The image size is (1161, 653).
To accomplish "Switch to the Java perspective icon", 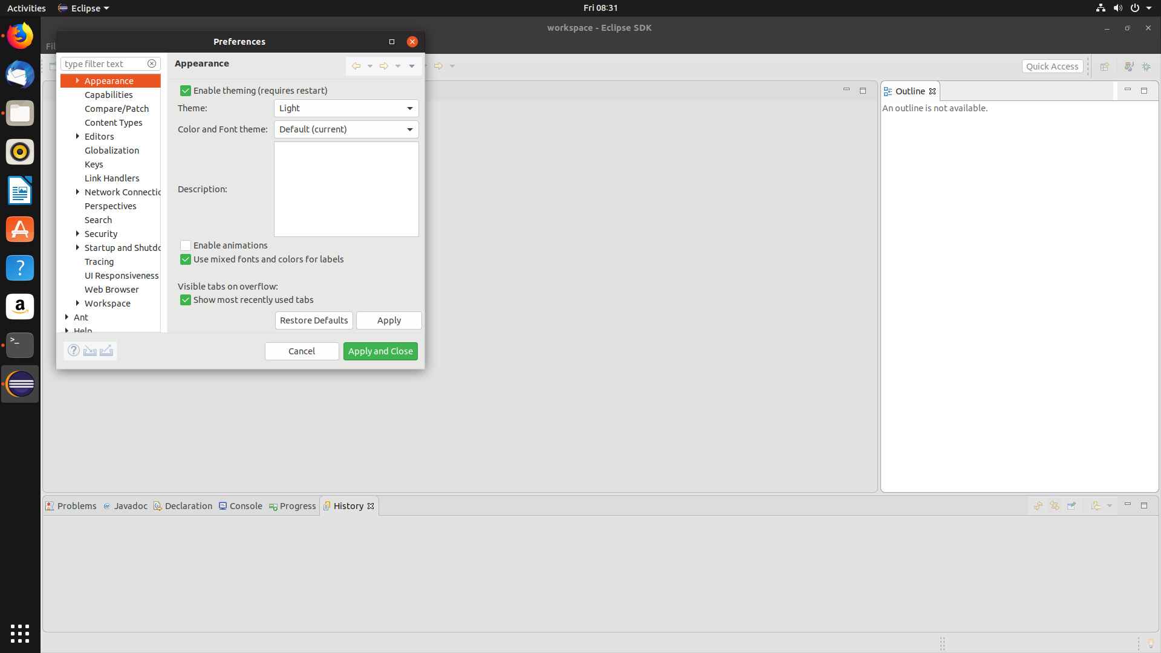I will (x=1128, y=67).
